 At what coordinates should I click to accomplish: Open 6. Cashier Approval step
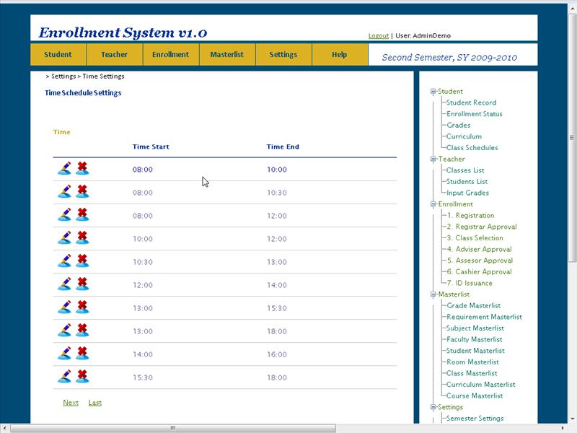tap(479, 272)
